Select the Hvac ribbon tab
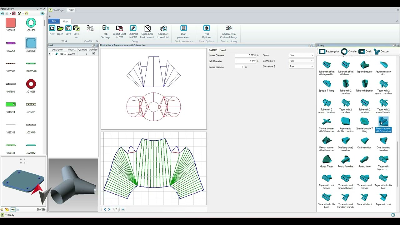 click(x=66, y=21)
